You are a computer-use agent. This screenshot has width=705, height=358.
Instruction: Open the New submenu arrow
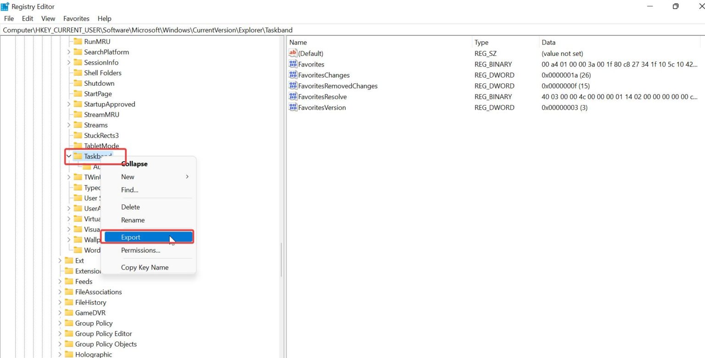click(x=186, y=176)
